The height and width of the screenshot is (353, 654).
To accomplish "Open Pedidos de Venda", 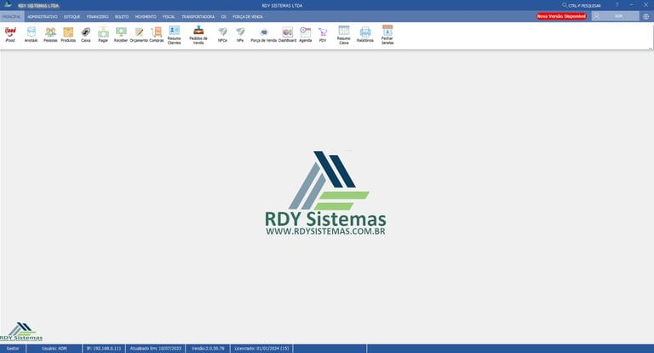I will click(x=198, y=35).
